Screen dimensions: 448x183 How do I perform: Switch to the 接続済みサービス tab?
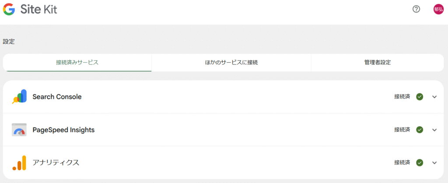[77, 62]
